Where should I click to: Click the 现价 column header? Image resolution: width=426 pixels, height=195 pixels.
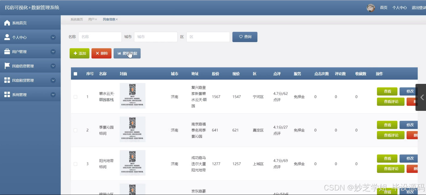pos(236,74)
